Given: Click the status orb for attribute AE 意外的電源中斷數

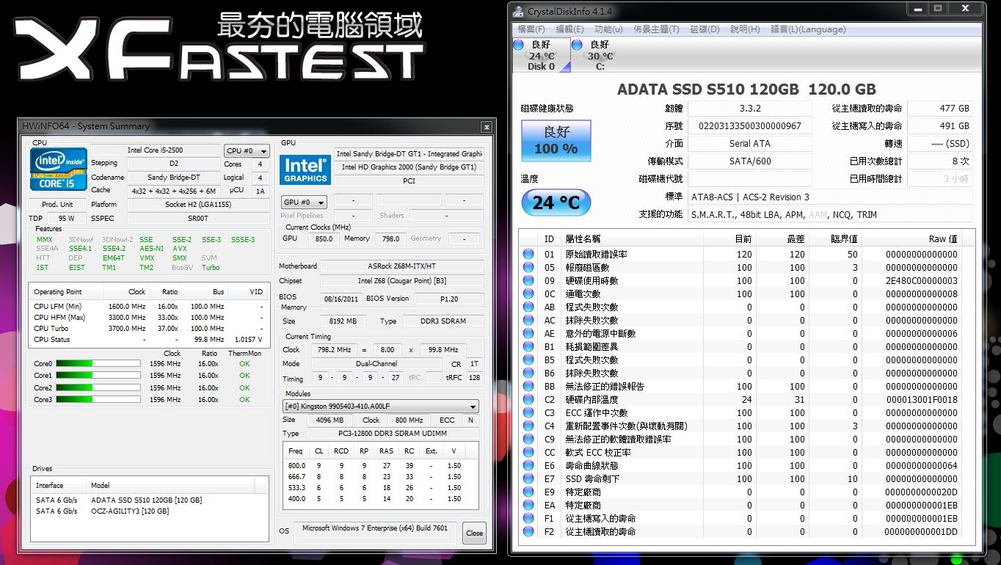Looking at the screenshot, I should 528,334.
